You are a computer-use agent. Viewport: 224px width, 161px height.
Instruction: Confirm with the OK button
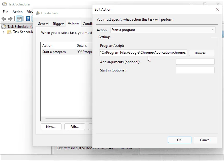[180, 140]
